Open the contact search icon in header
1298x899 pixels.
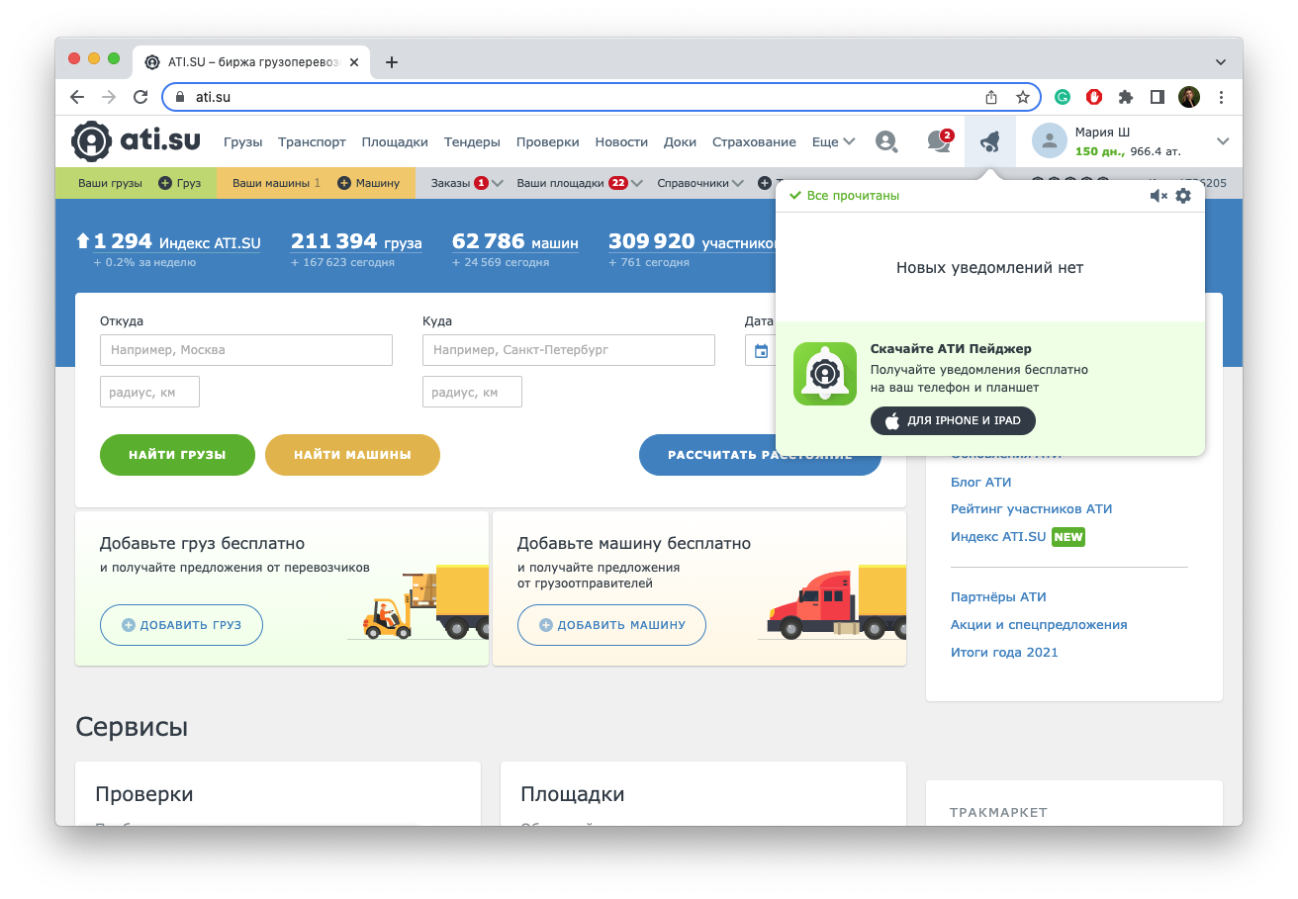(886, 141)
